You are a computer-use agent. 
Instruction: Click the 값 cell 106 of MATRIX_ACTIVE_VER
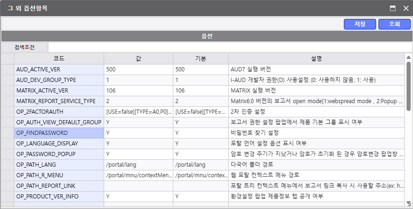tap(139, 91)
